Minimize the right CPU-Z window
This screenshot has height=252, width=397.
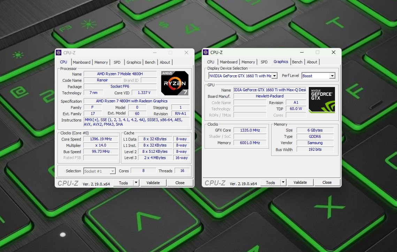tap(302, 52)
